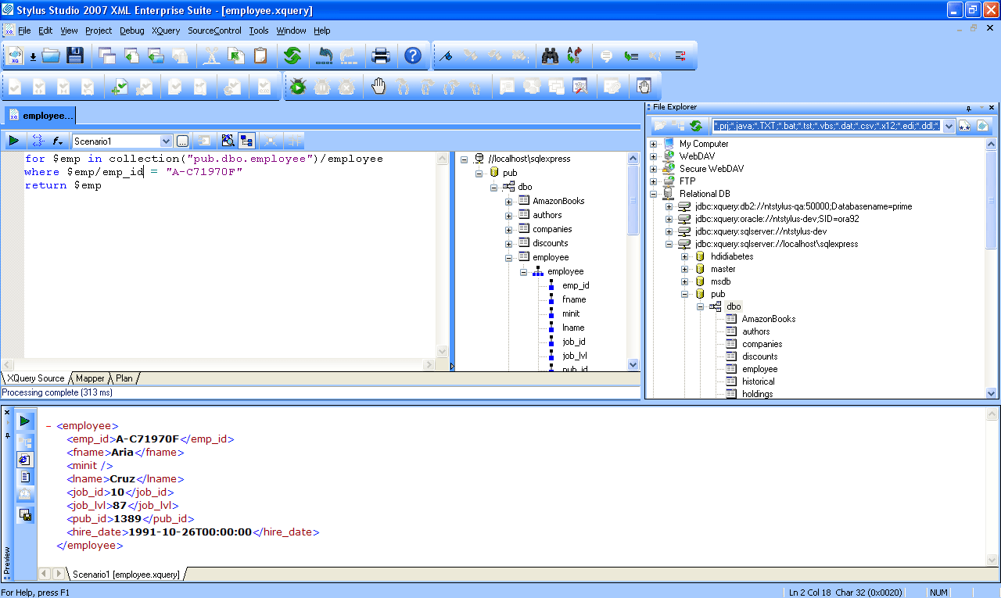Expand the AmazonBooks table in schema tree

tap(508, 201)
